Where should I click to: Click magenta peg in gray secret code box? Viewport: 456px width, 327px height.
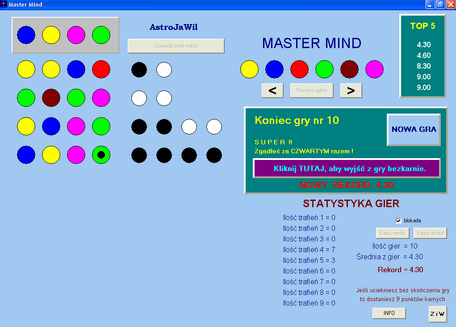click(76, 35)
